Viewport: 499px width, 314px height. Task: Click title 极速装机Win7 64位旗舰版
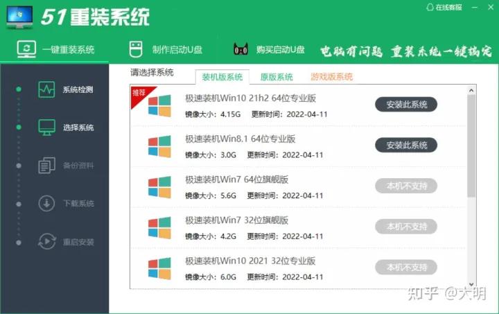pyautogui.click(x=237, y=180)
